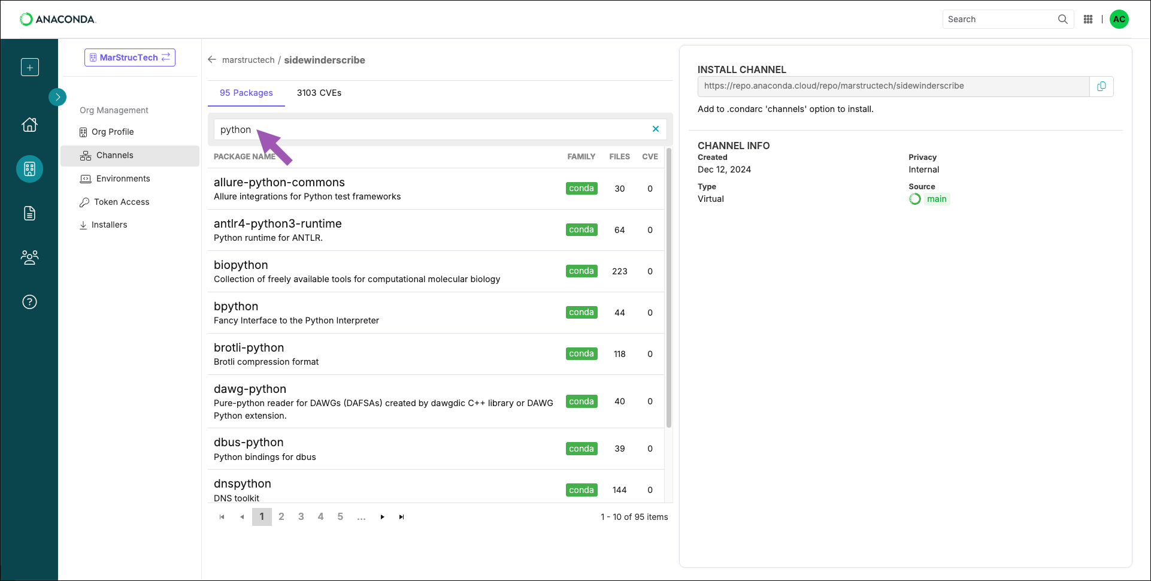Open the AC user avatar menu

pyautogui.click(x=1119, y=19)
